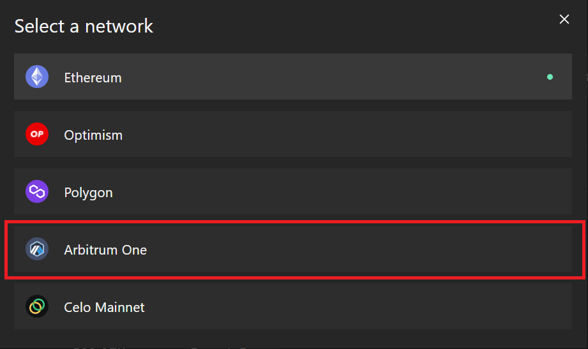The height and width of the screenshot is (349, 588).
Task: Click the purple Polygon logo icon
Action: pos(37,191)
